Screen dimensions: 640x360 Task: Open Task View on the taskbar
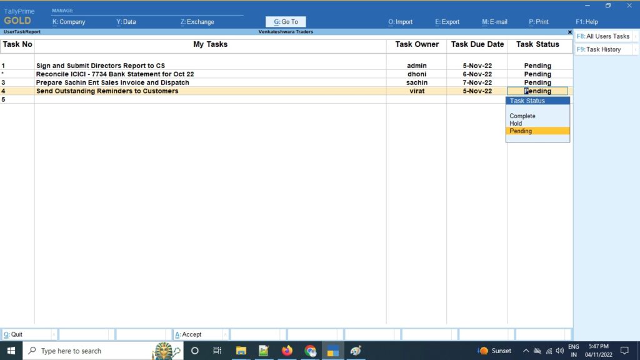[217, 351]
